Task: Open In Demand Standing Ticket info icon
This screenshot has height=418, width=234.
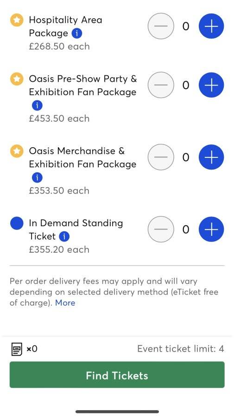Action: (64, 236)
